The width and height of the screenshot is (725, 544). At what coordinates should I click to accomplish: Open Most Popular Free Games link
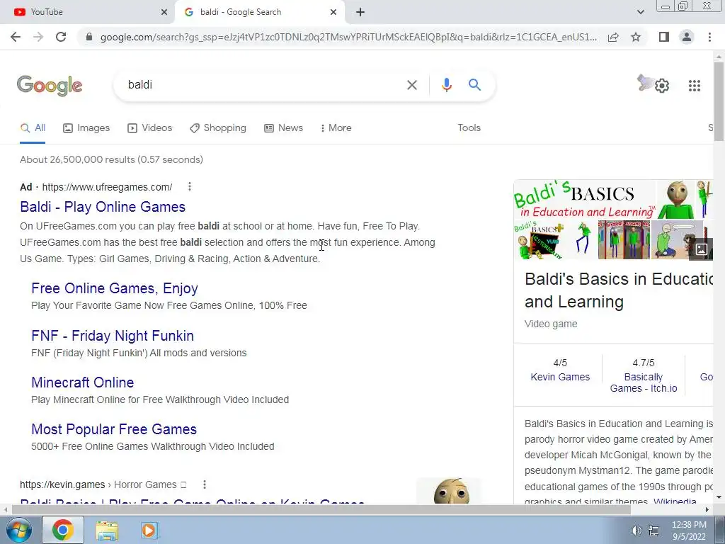tap(114, 429)
